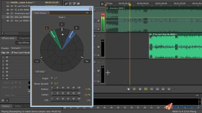The image size is (202, 113).
Task: Click the Clip Effects button
Action: (x=23, y=43)
